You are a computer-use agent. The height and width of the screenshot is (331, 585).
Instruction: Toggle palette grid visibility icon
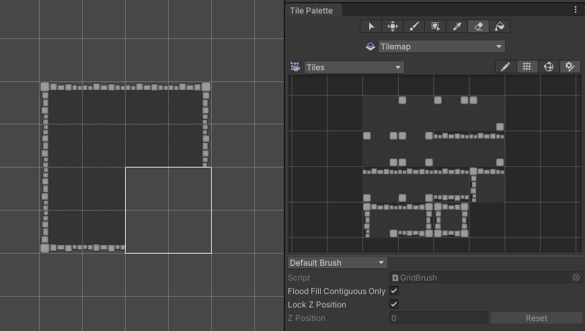(527, 67)
